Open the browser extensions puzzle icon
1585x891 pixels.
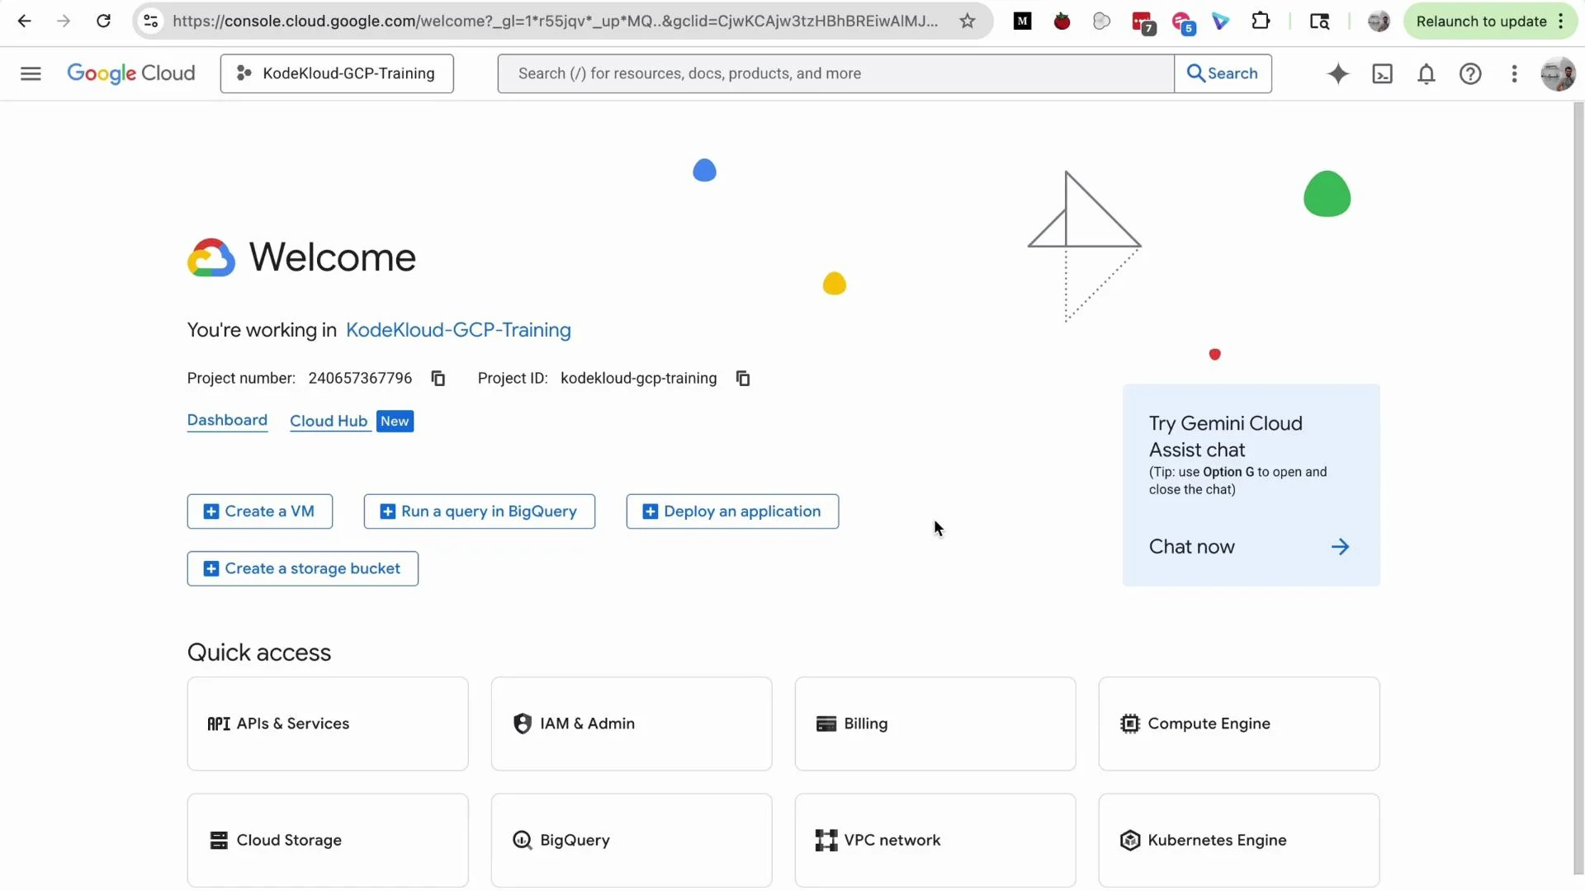[x=1261, y=21]
